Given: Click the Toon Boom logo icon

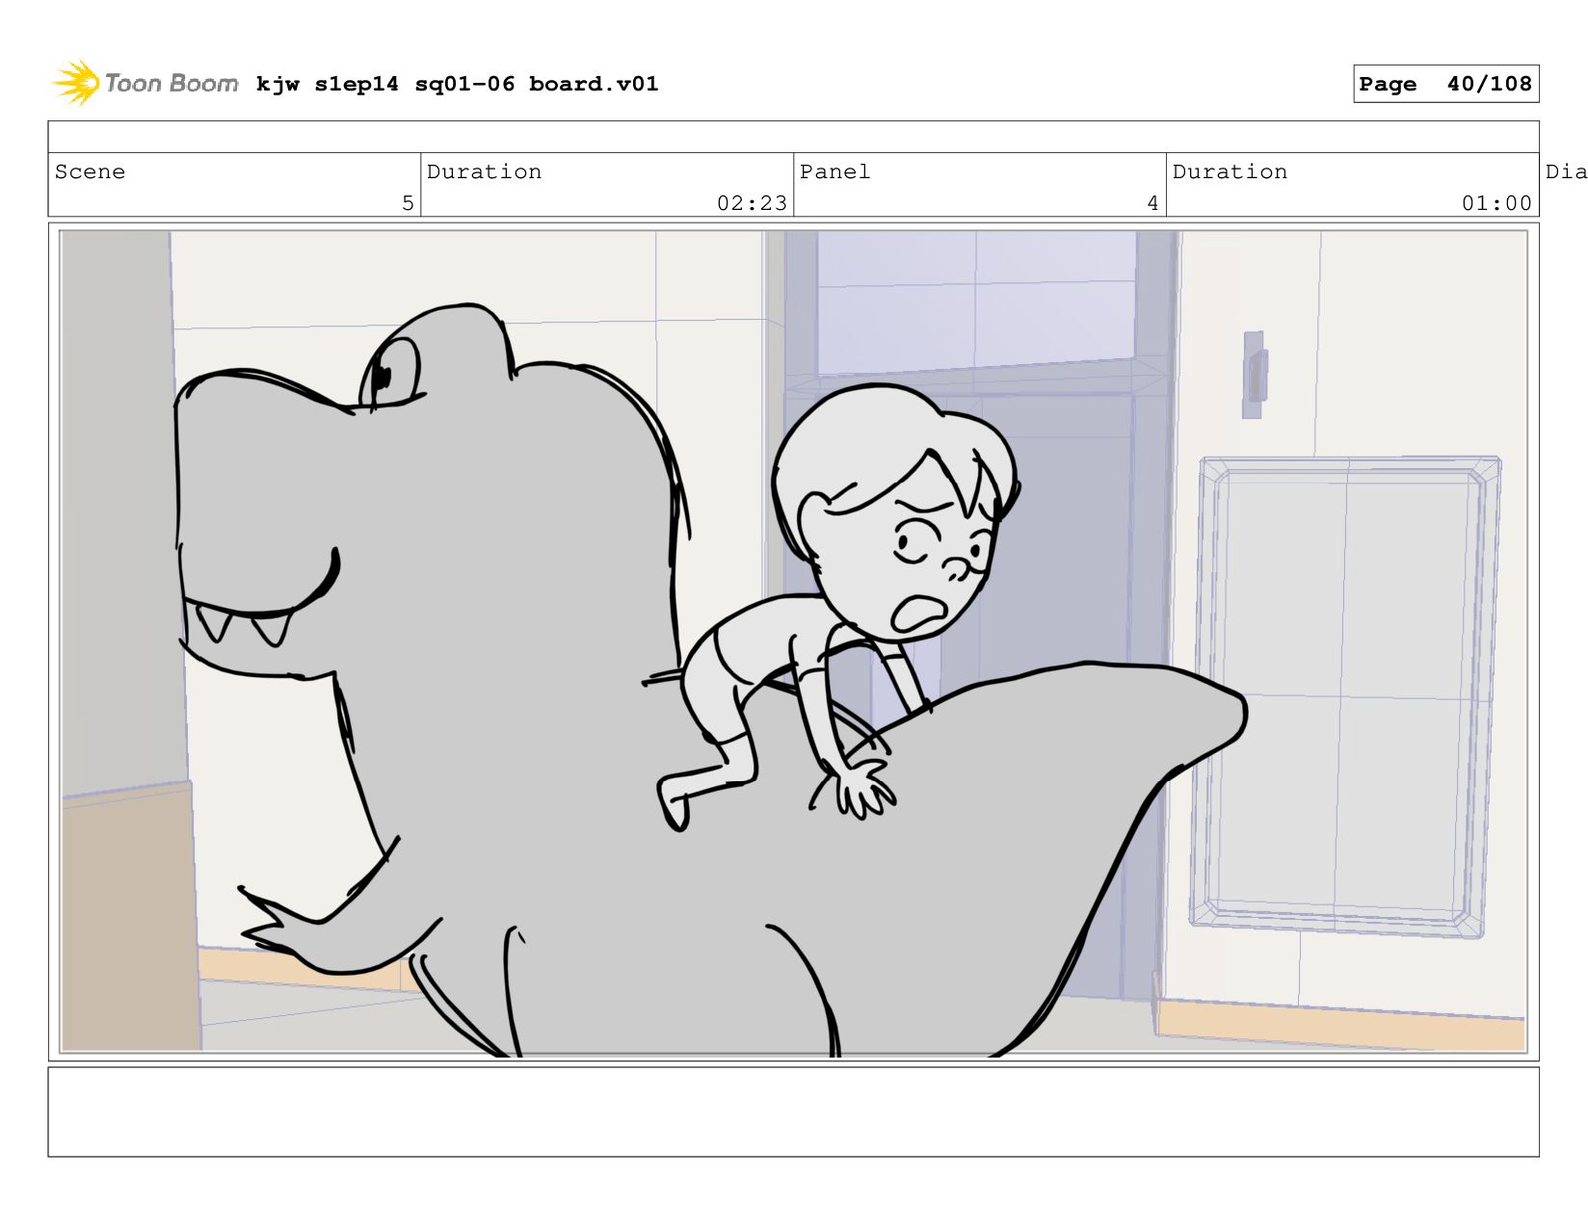Looking at the screenshot, I should (x=76, y=83).
